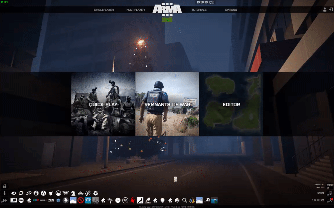The width and height of the screenshot is (334, 208).
Task: Click the ENH mod icon
Action: 21,200
